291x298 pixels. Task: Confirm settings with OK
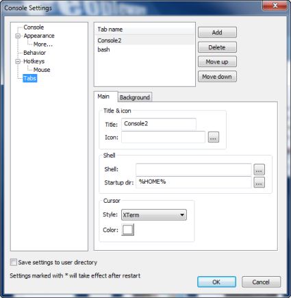point(216,282)
